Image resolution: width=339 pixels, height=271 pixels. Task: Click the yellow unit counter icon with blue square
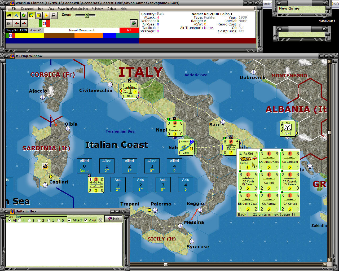pyautogui.click(x=31, y=15)
